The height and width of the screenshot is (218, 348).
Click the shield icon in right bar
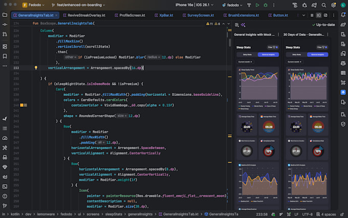pos(343,124)
